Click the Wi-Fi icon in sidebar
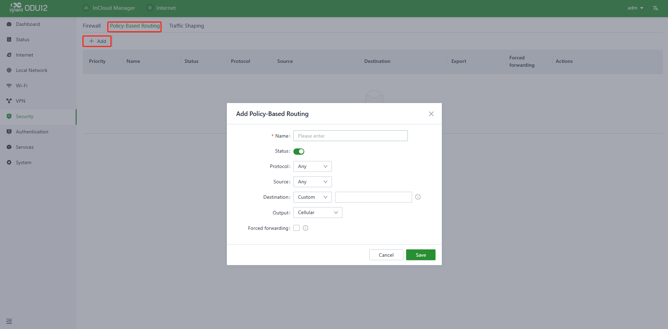 [x=9, y=86]
